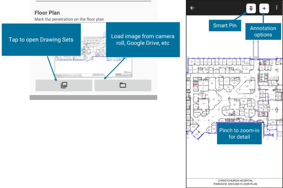This screenshot has width=283, height=188.
Task: Click the "Annotation options" callout label
Action: [x=263, y=31]
